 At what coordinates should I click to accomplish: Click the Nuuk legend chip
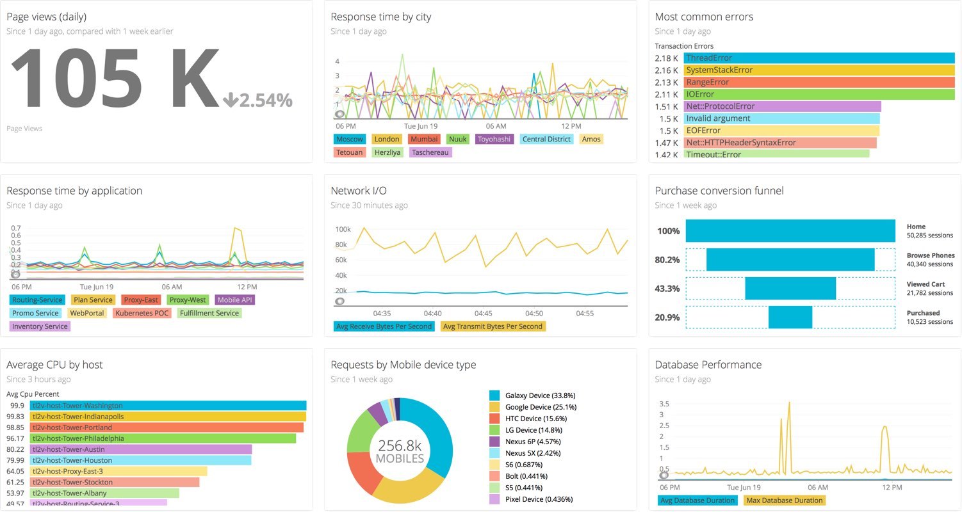(457, 139)
